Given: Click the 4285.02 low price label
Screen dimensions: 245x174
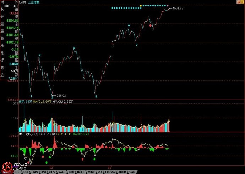Looking at the screenshot, I should point(60,95).
